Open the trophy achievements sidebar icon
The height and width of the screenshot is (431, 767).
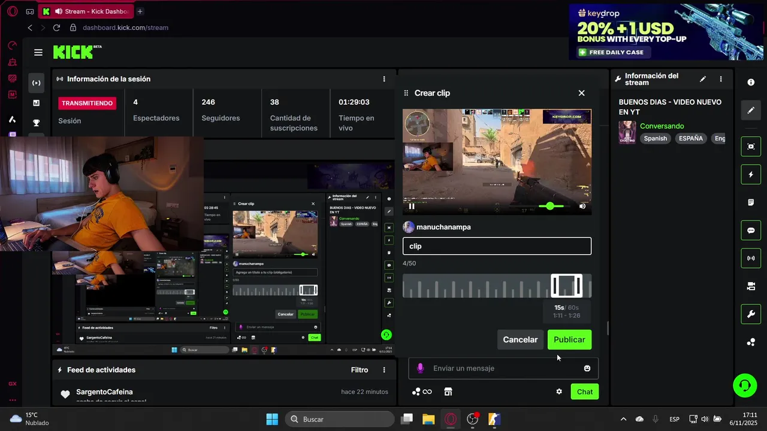[37, 123]
